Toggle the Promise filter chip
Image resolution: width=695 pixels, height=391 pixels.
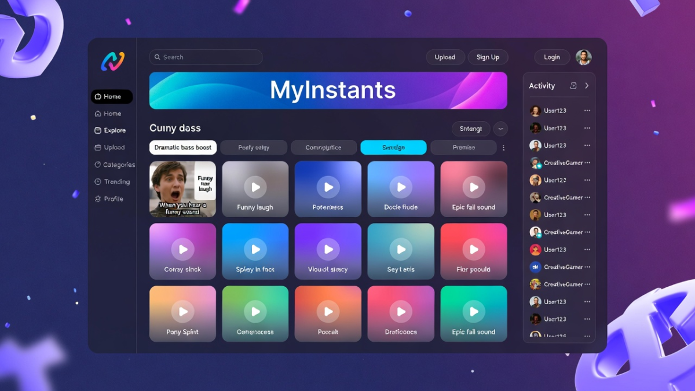pos(463,147)
